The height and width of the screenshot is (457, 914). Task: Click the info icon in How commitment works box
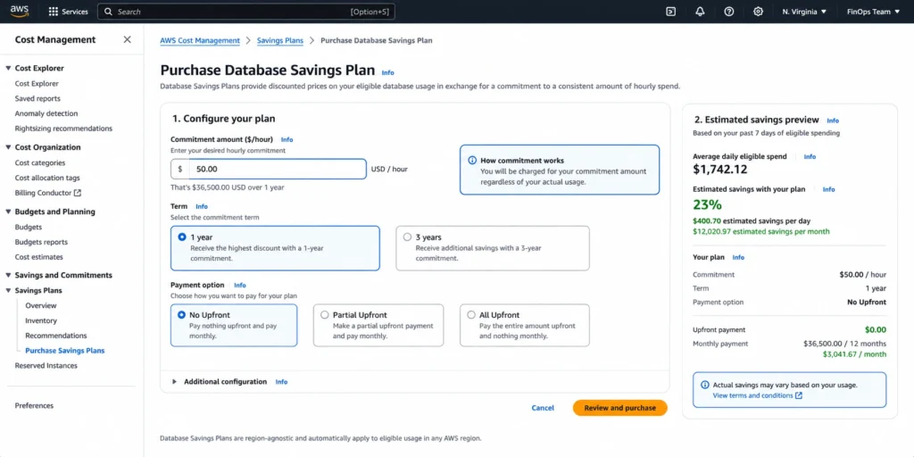coord(472,161)
